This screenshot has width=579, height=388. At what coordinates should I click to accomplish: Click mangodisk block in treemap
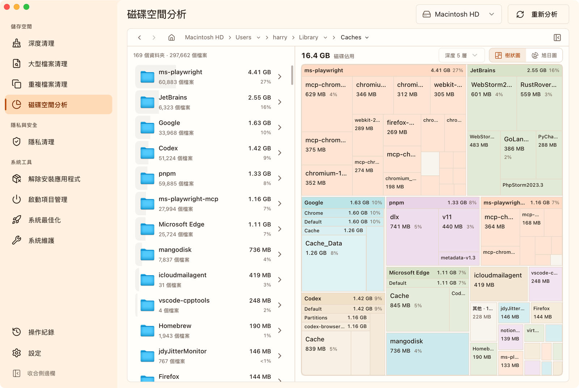427,354
